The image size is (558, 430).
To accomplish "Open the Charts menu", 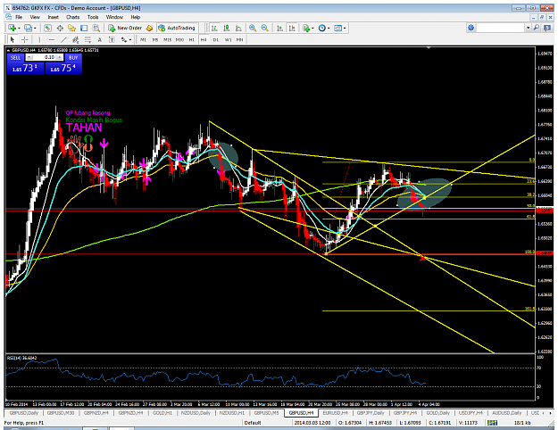I will [72, 17].
